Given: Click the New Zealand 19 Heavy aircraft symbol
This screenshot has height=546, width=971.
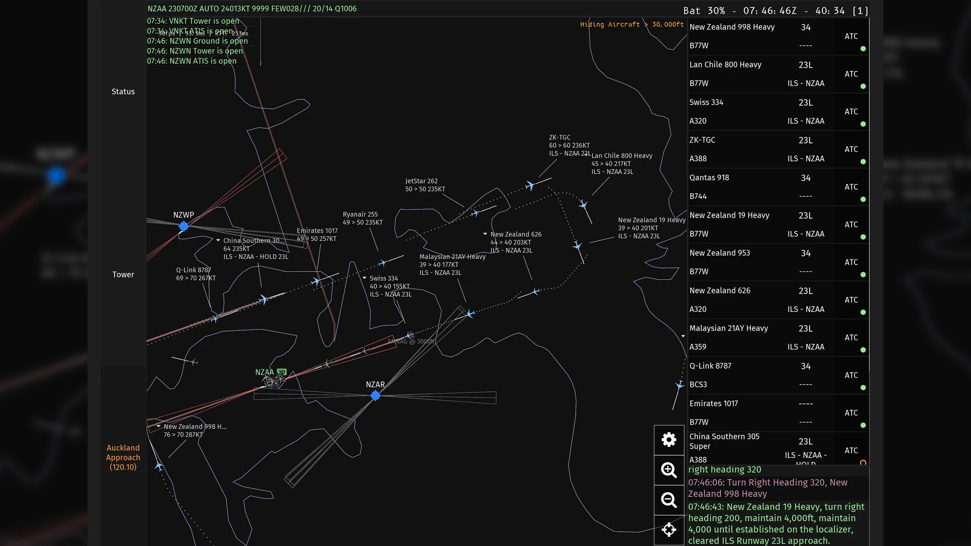Looking at the screenshot, I should pos(577,246).
